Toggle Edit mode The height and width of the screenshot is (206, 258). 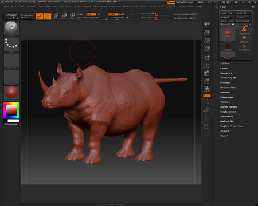pos(40,16)
